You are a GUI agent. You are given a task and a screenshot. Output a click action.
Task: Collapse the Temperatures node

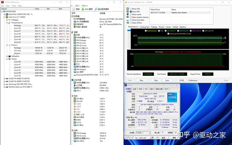(x=7, y=23)
